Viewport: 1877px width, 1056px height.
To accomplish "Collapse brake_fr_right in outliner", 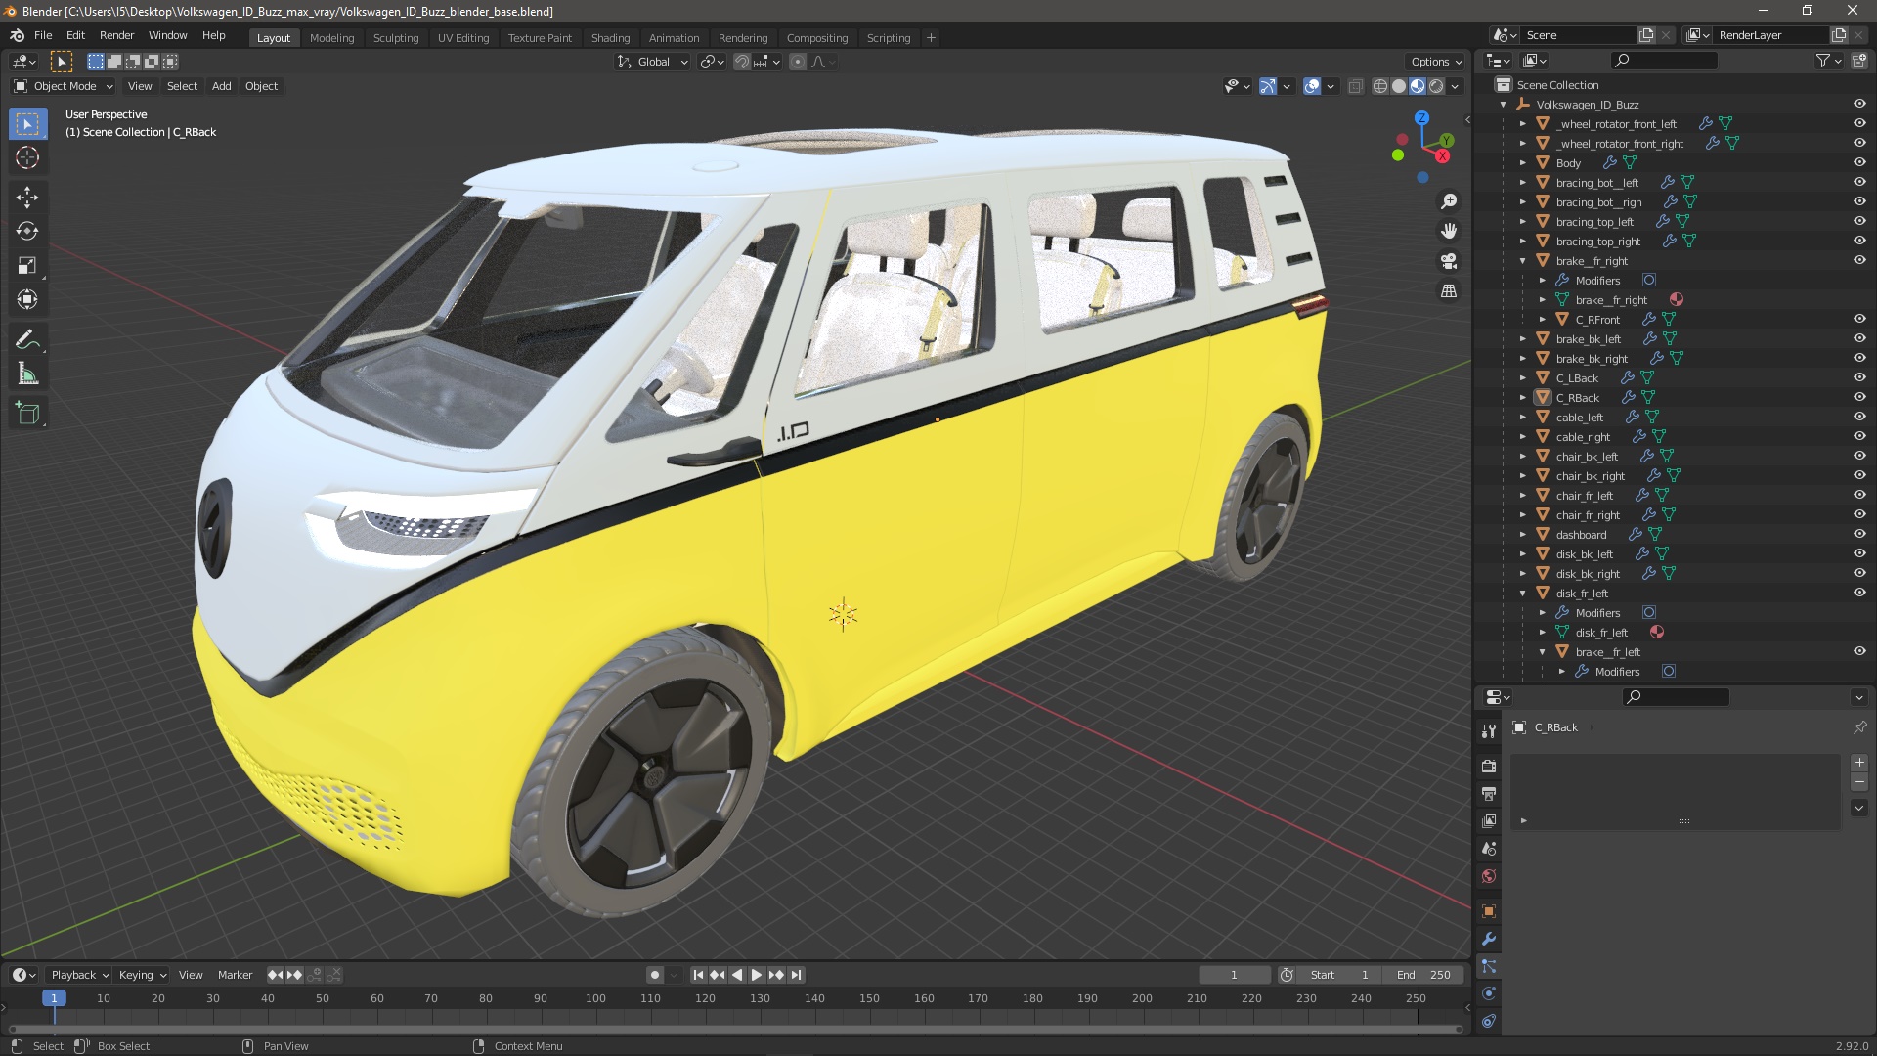I will point(1523,261).
